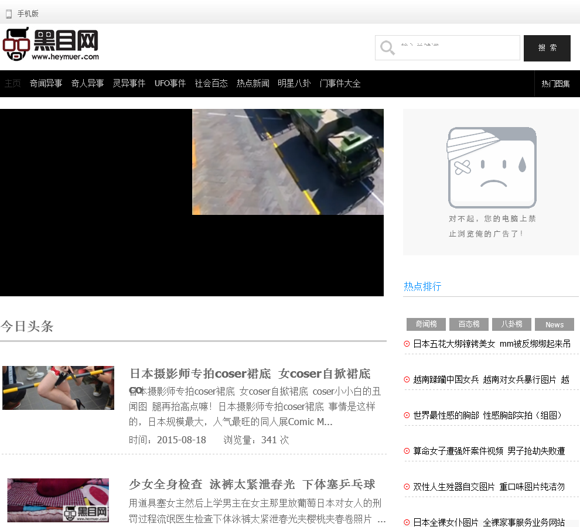The height and width of the screenshot is (527, 580).
Task: Open the 社会百态 menu item
Action: [211, 84]
